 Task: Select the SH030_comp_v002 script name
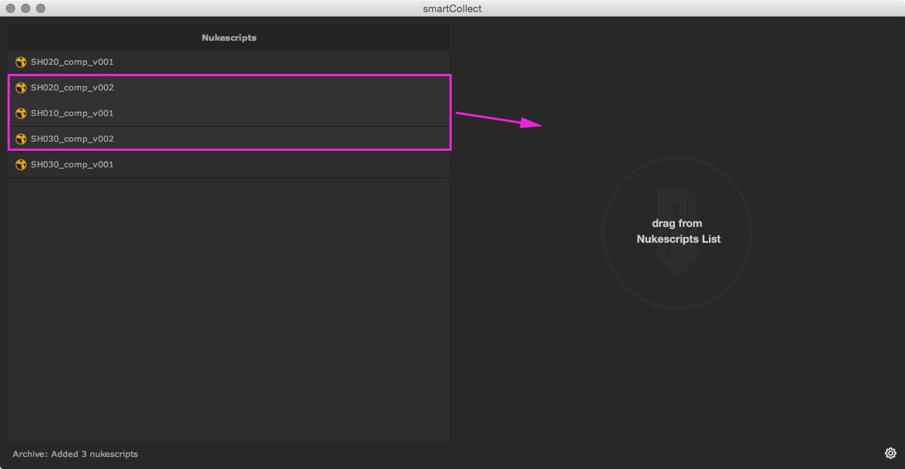[72, 139]
